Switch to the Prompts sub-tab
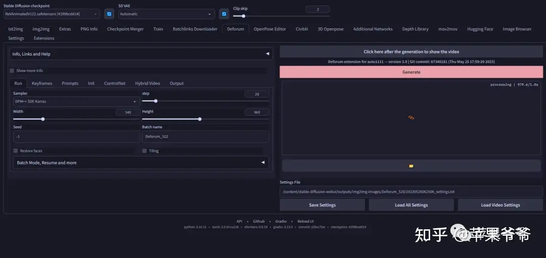 coord(70,83)
